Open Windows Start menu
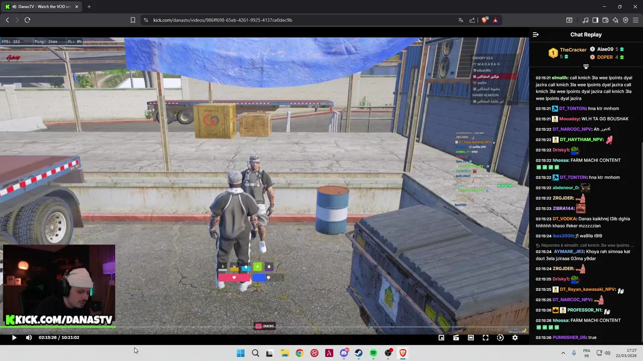Image resolution: width=643 pixels, height=361 pixels. (x=241, y=353)
